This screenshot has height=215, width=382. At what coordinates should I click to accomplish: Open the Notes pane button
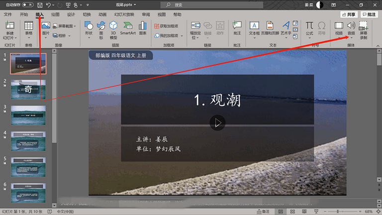point(263,212)
